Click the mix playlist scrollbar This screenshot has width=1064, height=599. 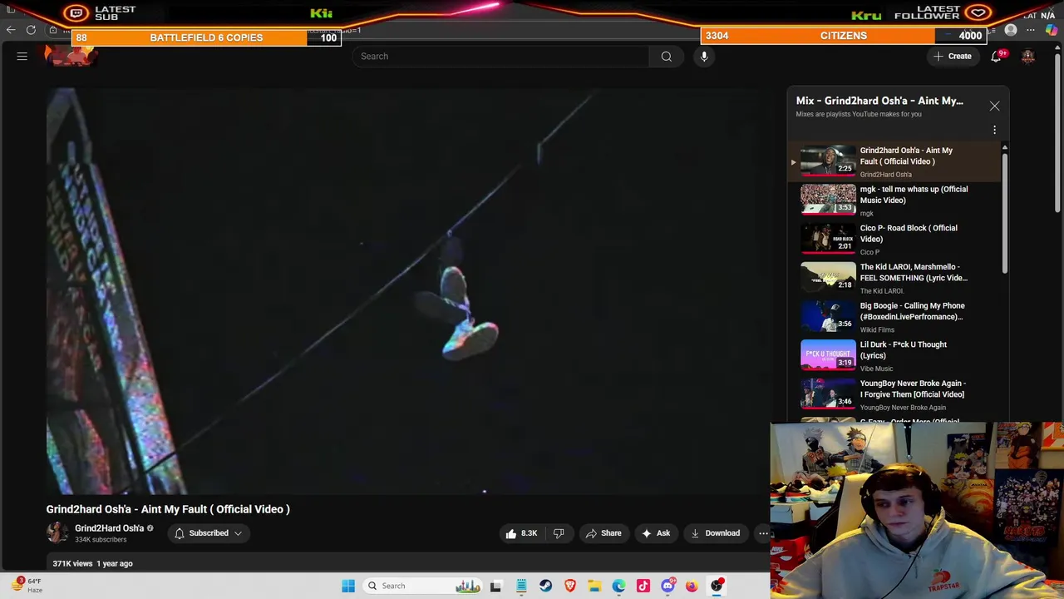click(x=1004, y=212)
